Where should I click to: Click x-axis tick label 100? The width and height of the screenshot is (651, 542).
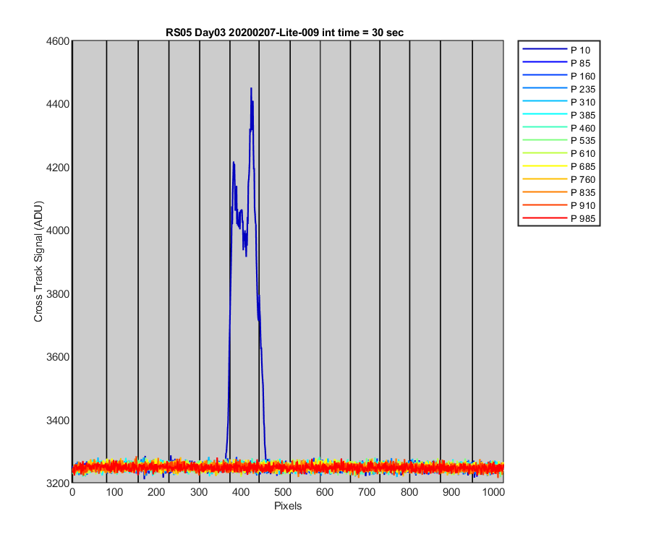point(114,492)
